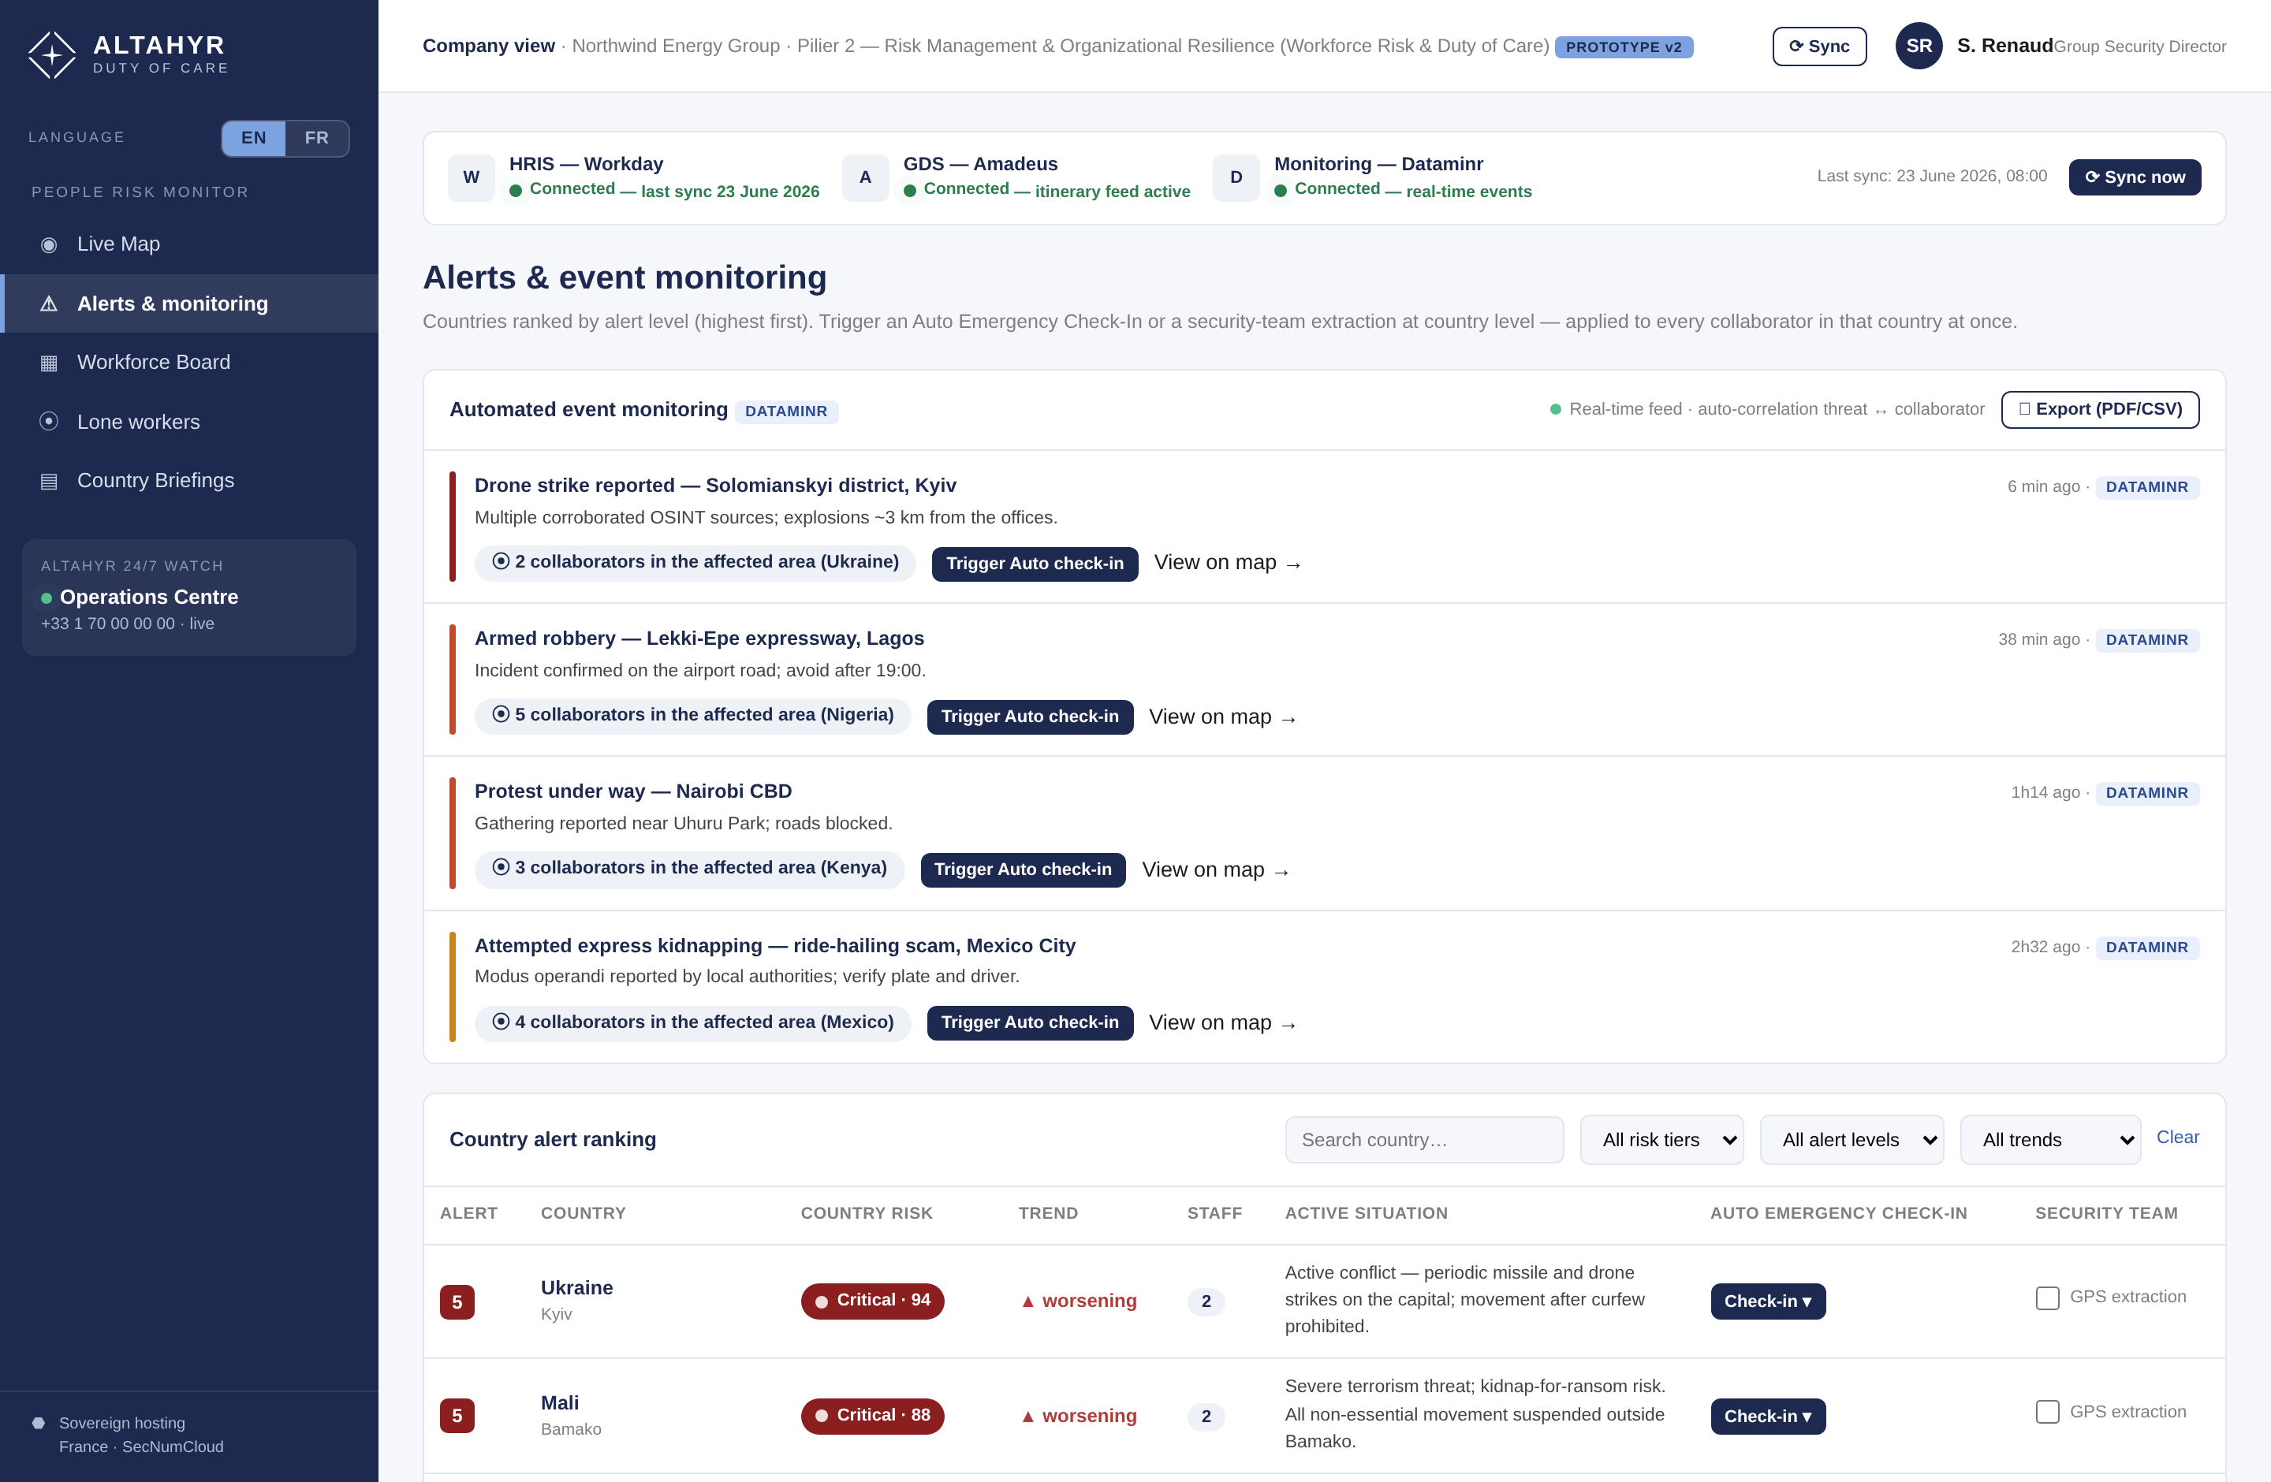Clear the country ranking filters
The image size is (2271, 1482).
2177,1138
